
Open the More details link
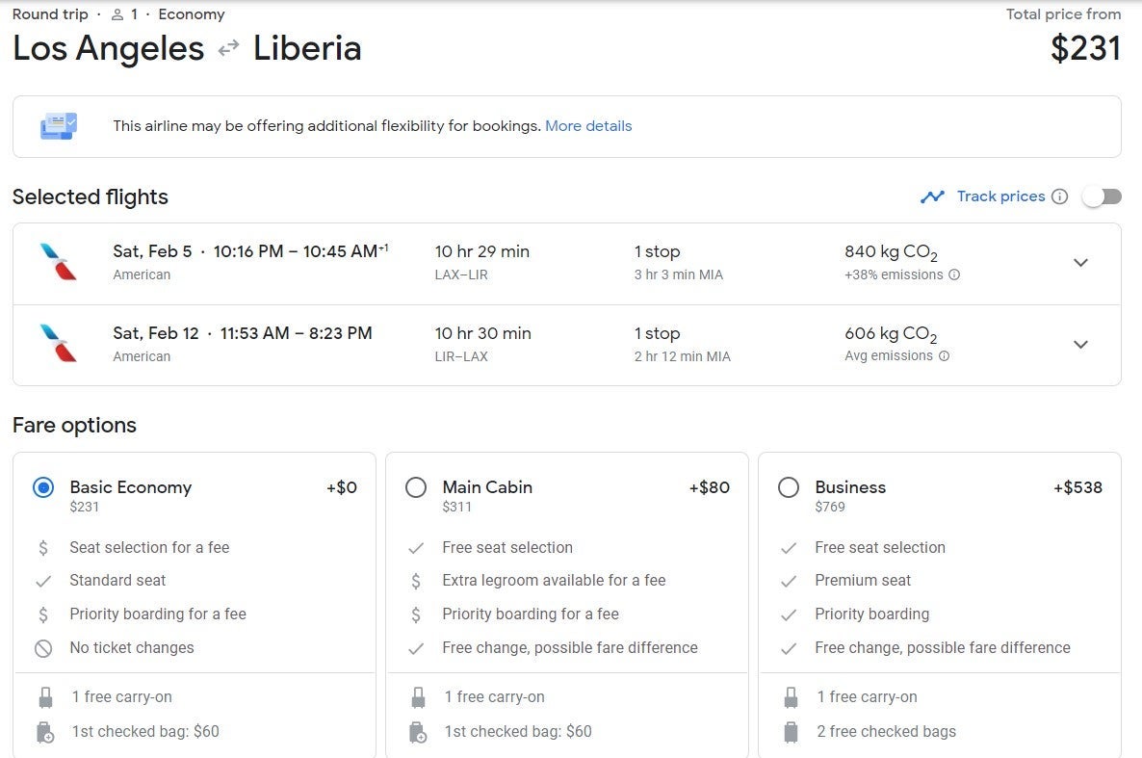pos(588,126)
